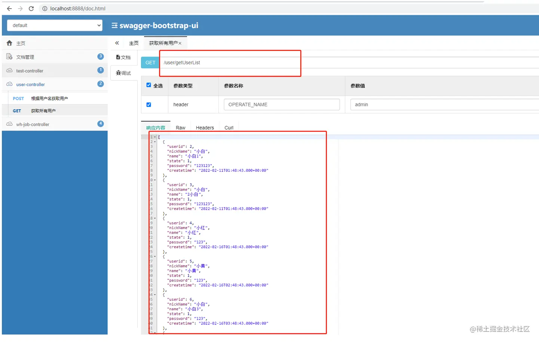Click the cloud icon beside wh-job-controller
Viewport: 539px width, 342px height.
click(9, 124)
